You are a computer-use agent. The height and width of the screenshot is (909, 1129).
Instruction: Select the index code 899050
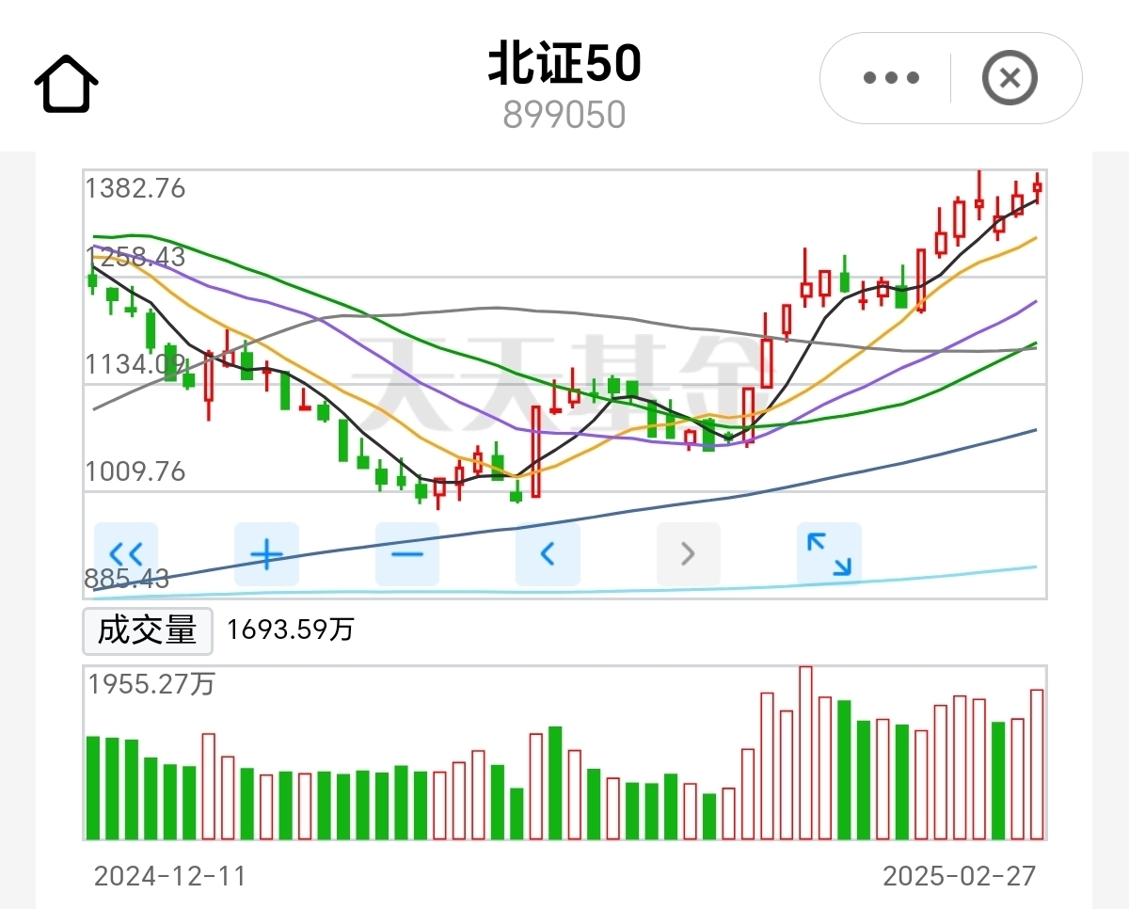(x=564, y=115)
